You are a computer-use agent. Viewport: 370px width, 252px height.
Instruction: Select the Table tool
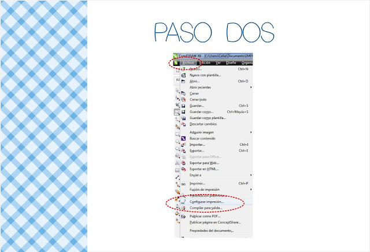(x=177, y=170)
